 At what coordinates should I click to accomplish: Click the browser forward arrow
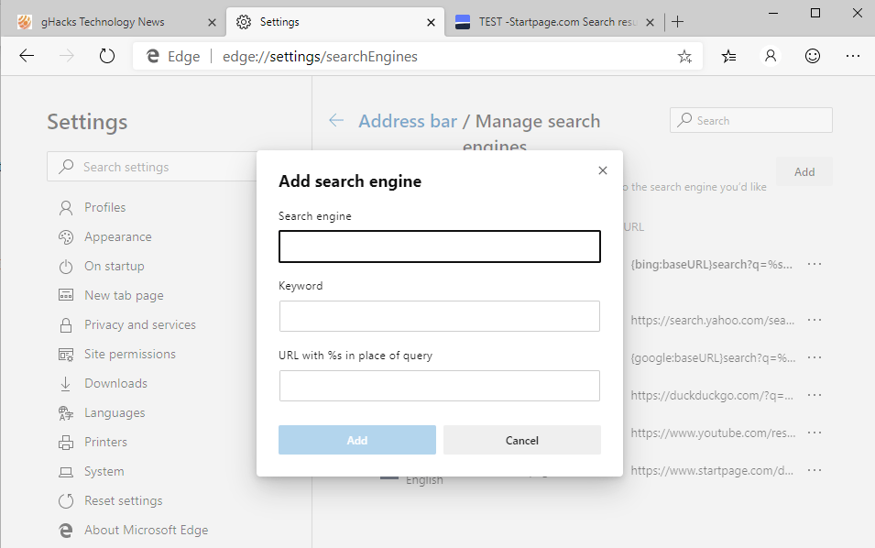66,56
